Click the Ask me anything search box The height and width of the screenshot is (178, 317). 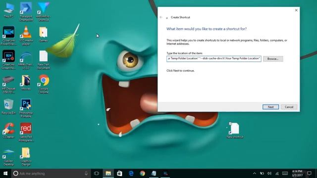pyautogui.click(x=51, y=174)
